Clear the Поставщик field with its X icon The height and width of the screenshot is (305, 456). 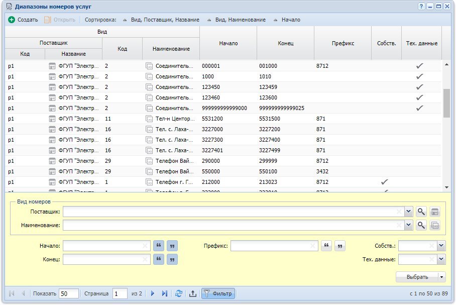[399, 212]
